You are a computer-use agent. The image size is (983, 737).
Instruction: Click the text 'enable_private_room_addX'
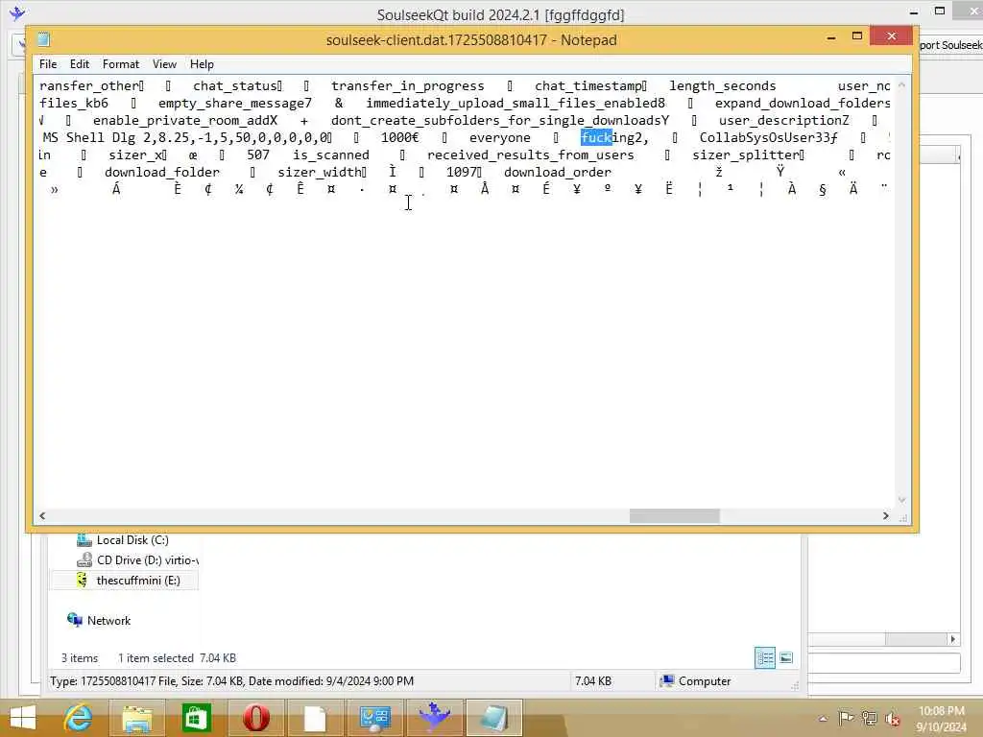185,120
